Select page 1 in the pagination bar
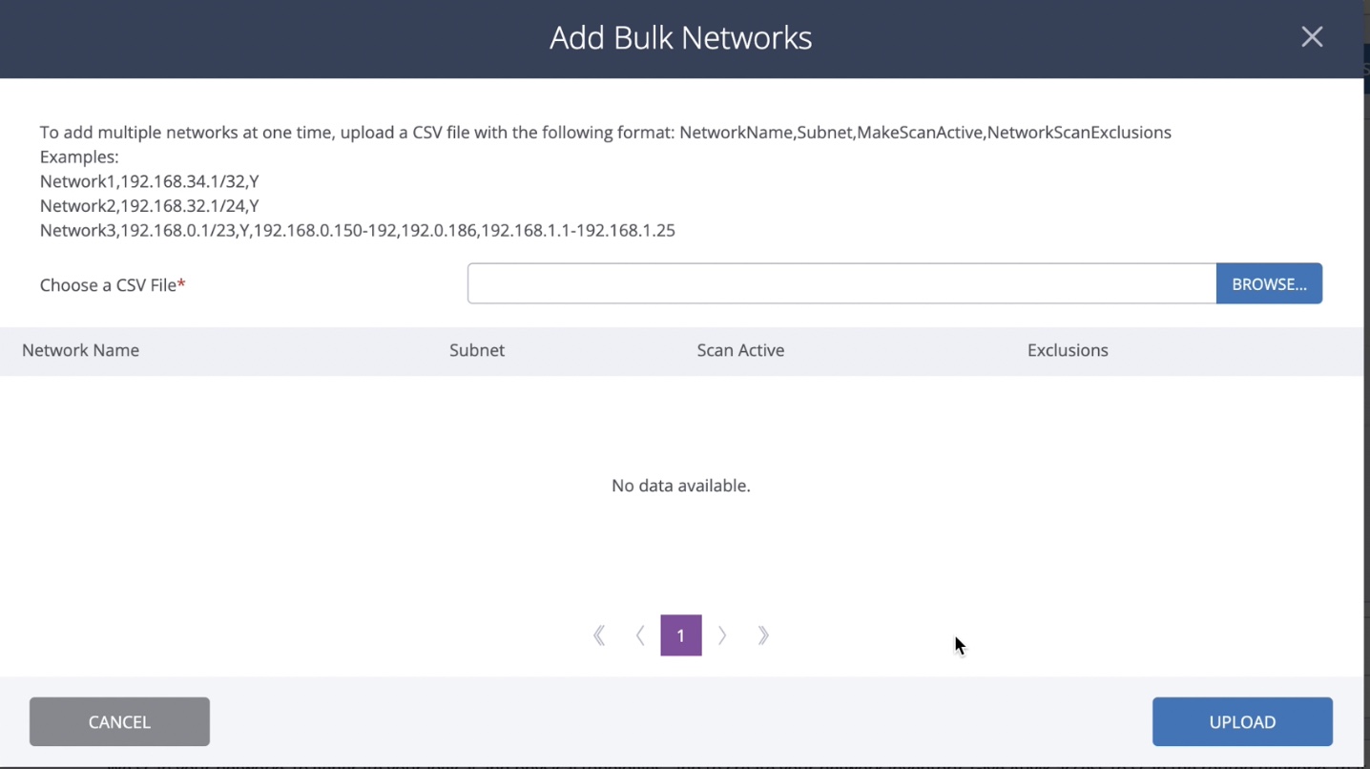This screenshot has width=1370, height=769. click(x=681, y=634)
